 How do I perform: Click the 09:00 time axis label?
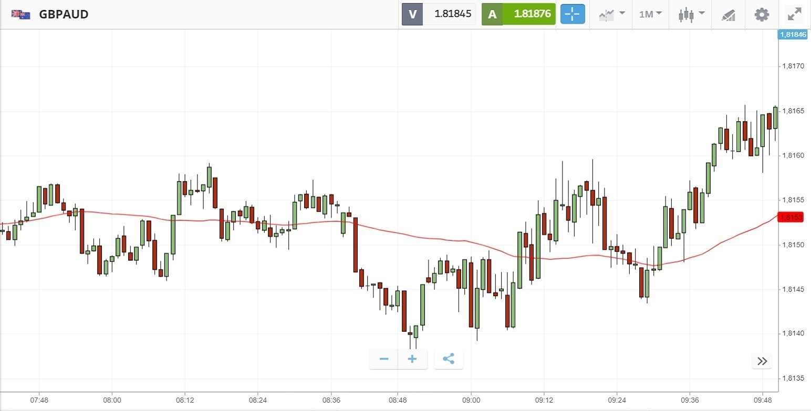(x=471, y=400)
